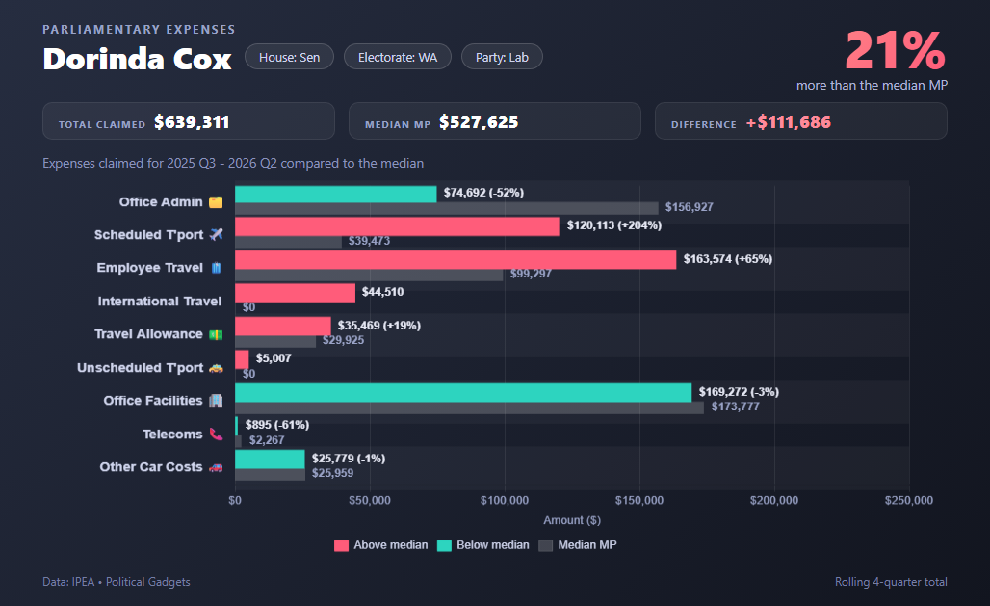Click the $39,473 median label
Screen dimensions: 990x606
(370, 241)
